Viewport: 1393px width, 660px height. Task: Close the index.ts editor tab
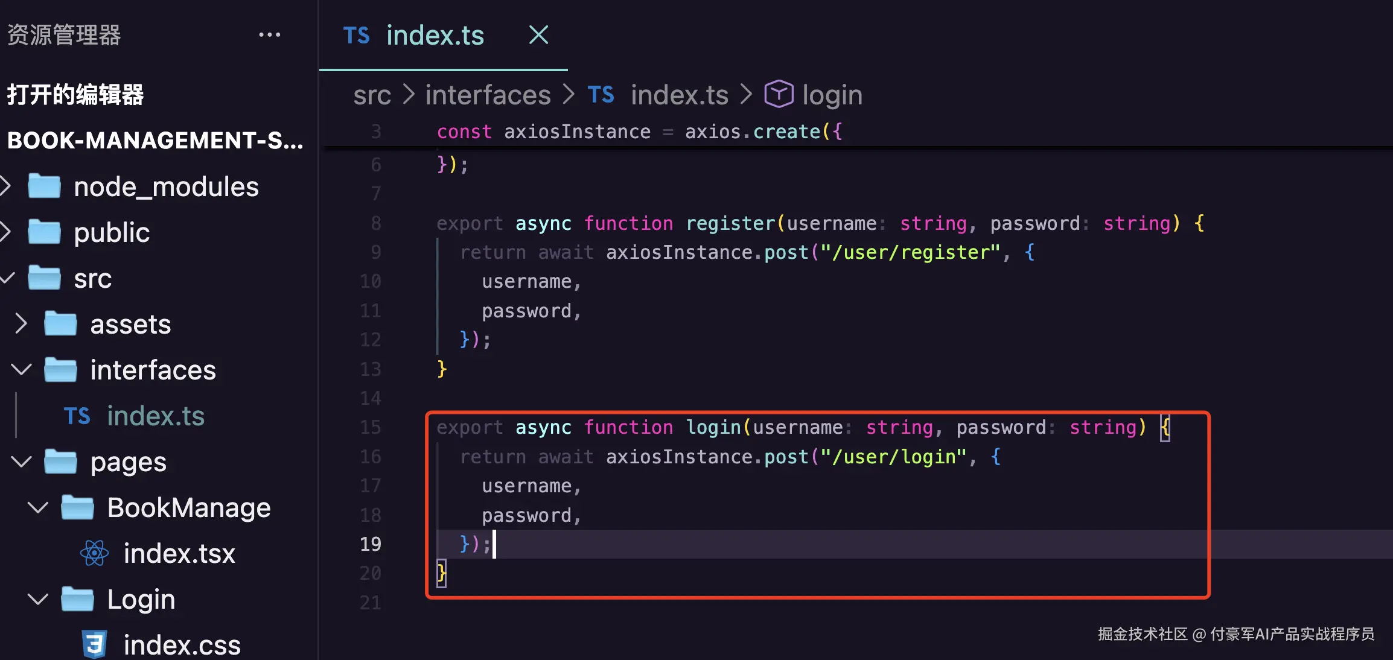pos(538,35)
